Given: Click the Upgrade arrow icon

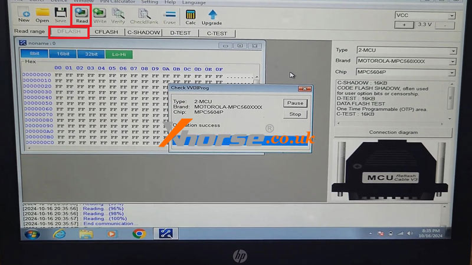Looking at the screenshot, I should point(212,14).
